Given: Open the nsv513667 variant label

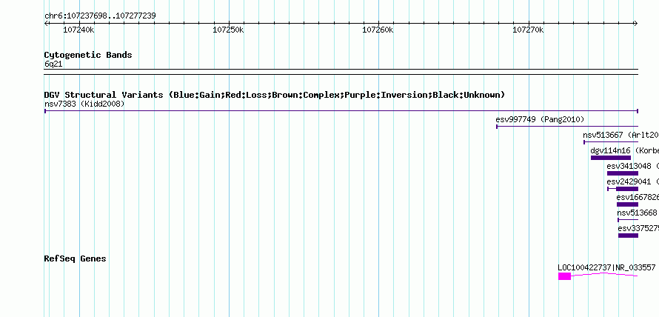Looking at the screenshot, I should click(620, 135).
